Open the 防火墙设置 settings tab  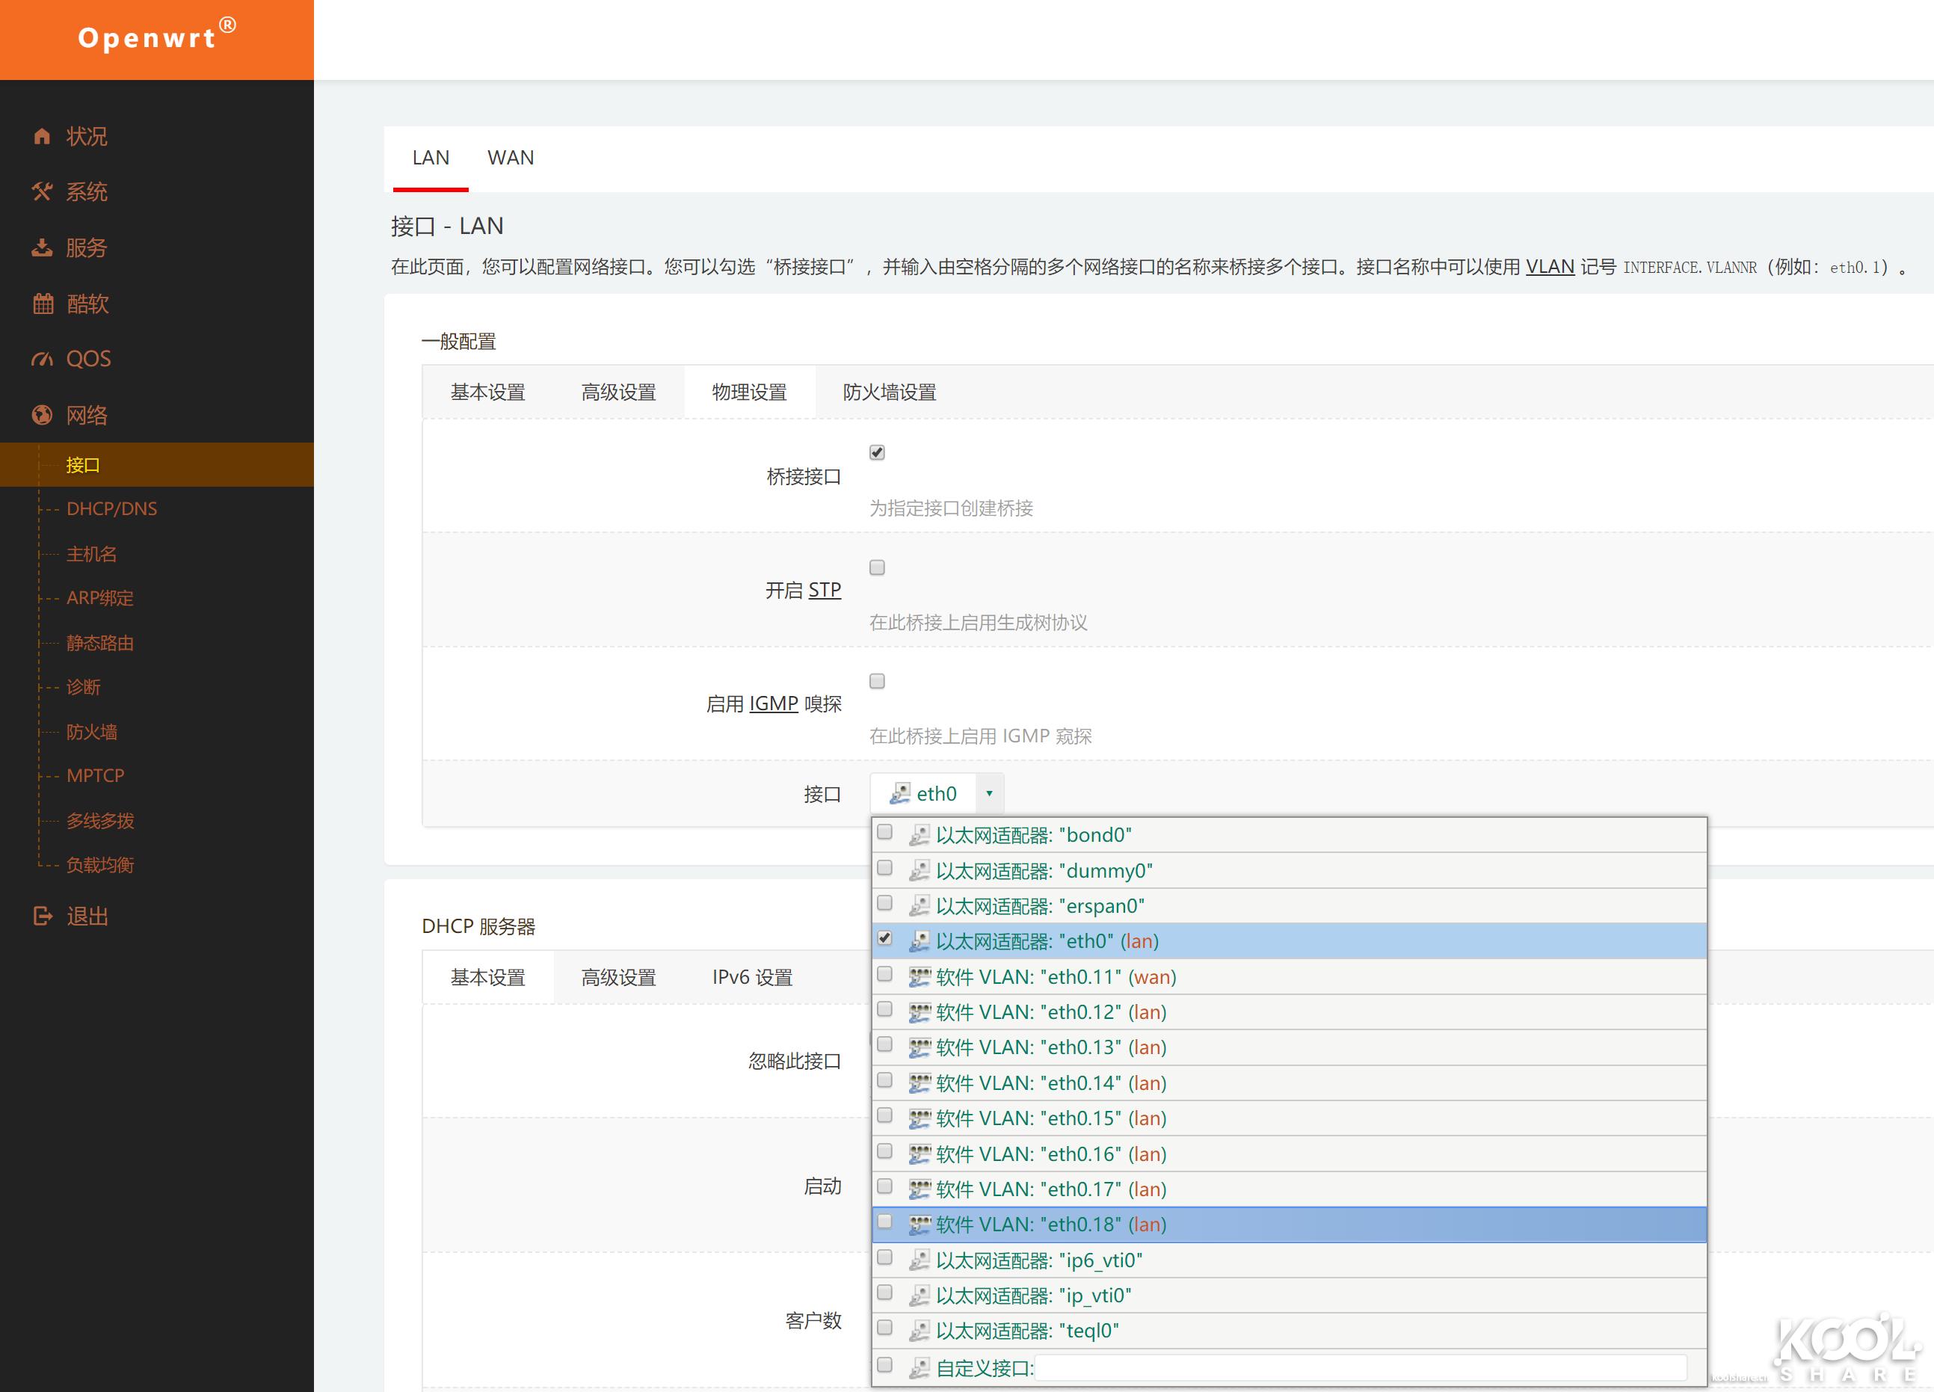pos(890,392)
